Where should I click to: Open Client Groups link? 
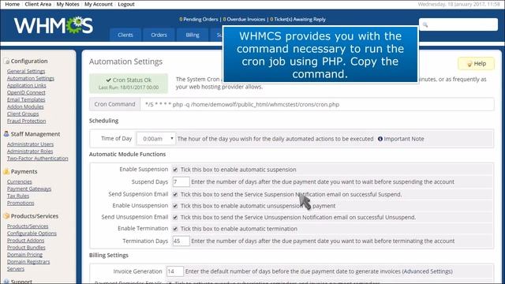point(23,114)
